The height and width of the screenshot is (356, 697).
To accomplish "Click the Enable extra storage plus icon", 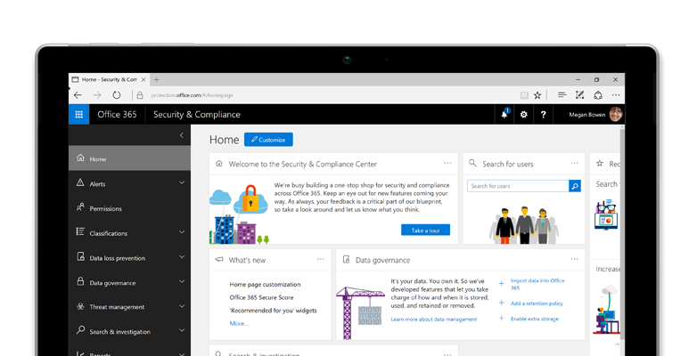I will [502, 319].
